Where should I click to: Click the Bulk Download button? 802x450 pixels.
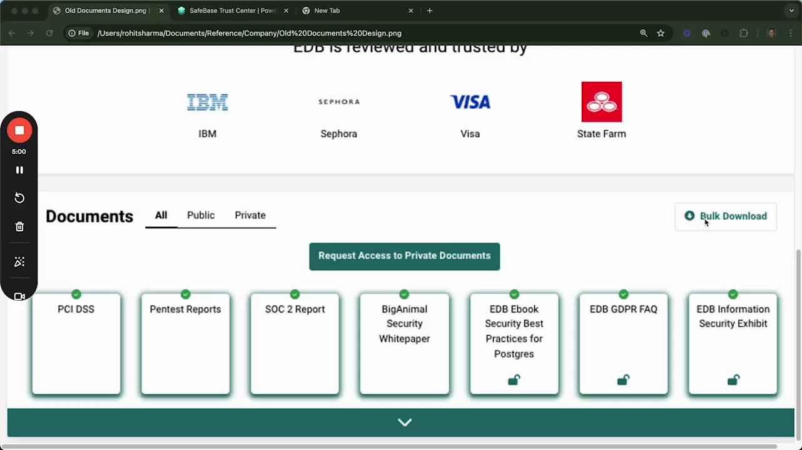pyautogui.click(x=726, y=216)
